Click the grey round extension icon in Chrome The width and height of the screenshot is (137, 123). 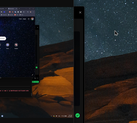18,12
